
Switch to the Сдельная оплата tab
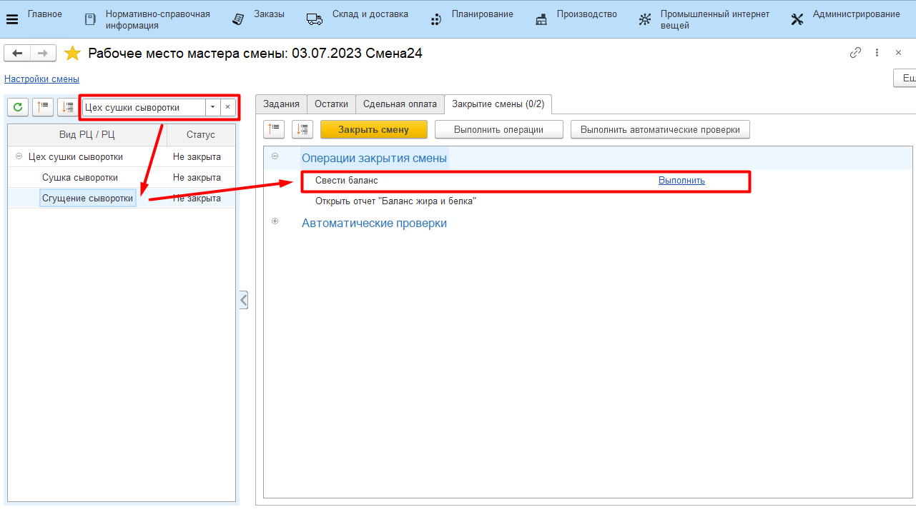(400, 104)
